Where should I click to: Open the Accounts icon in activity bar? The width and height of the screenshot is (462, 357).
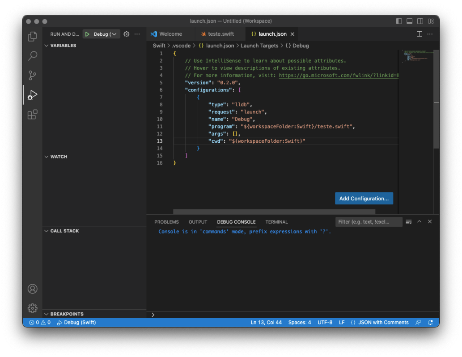click(x=32, y=289)
